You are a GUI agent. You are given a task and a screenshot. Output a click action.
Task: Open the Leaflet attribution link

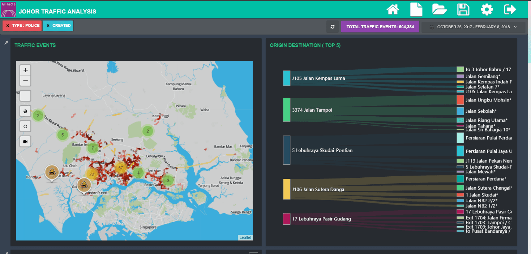tap(245, 237)
